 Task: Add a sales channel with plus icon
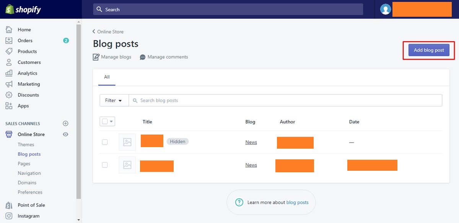pos(65,124)
